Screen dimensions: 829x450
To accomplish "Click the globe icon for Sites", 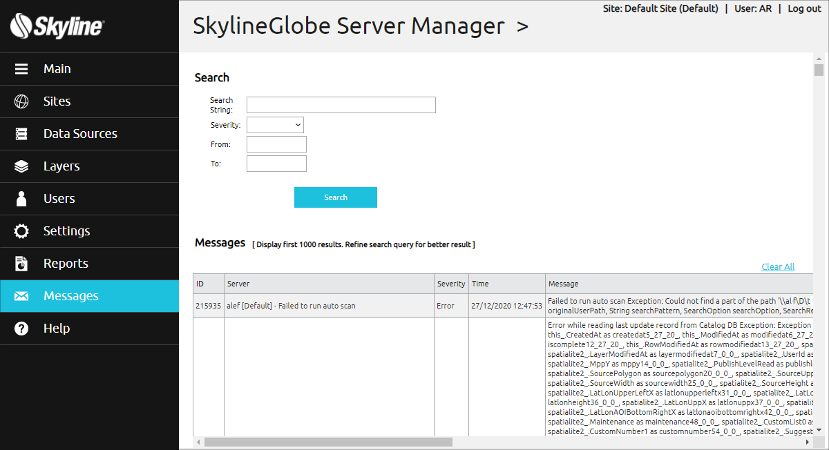I will click(21, 101).
